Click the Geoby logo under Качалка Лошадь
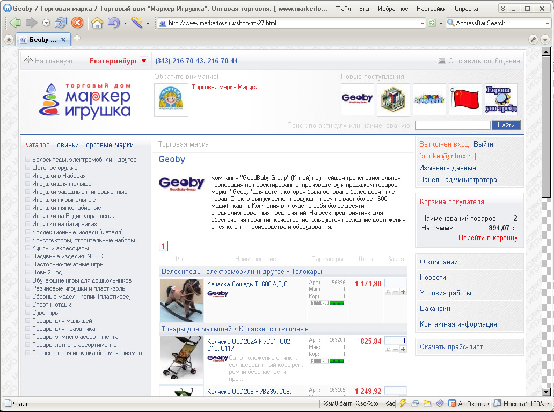554x412 pixels. coord(217,293)
